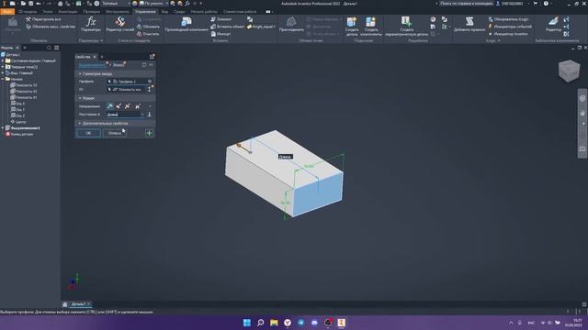Open the taskbar Search
Viewport: 588px width, 330px height.
coord(260,323)
